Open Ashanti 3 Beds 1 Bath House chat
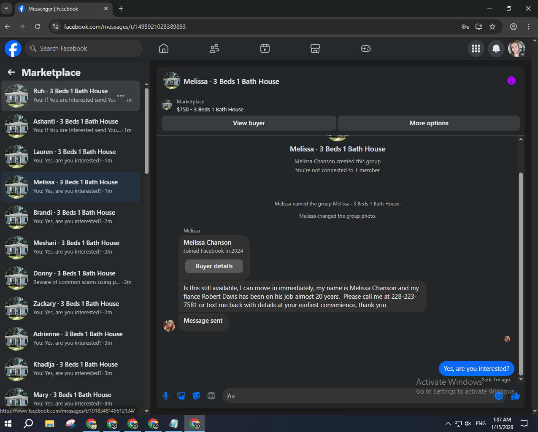This screenshot has width=538, height=432. click(71, 126)
